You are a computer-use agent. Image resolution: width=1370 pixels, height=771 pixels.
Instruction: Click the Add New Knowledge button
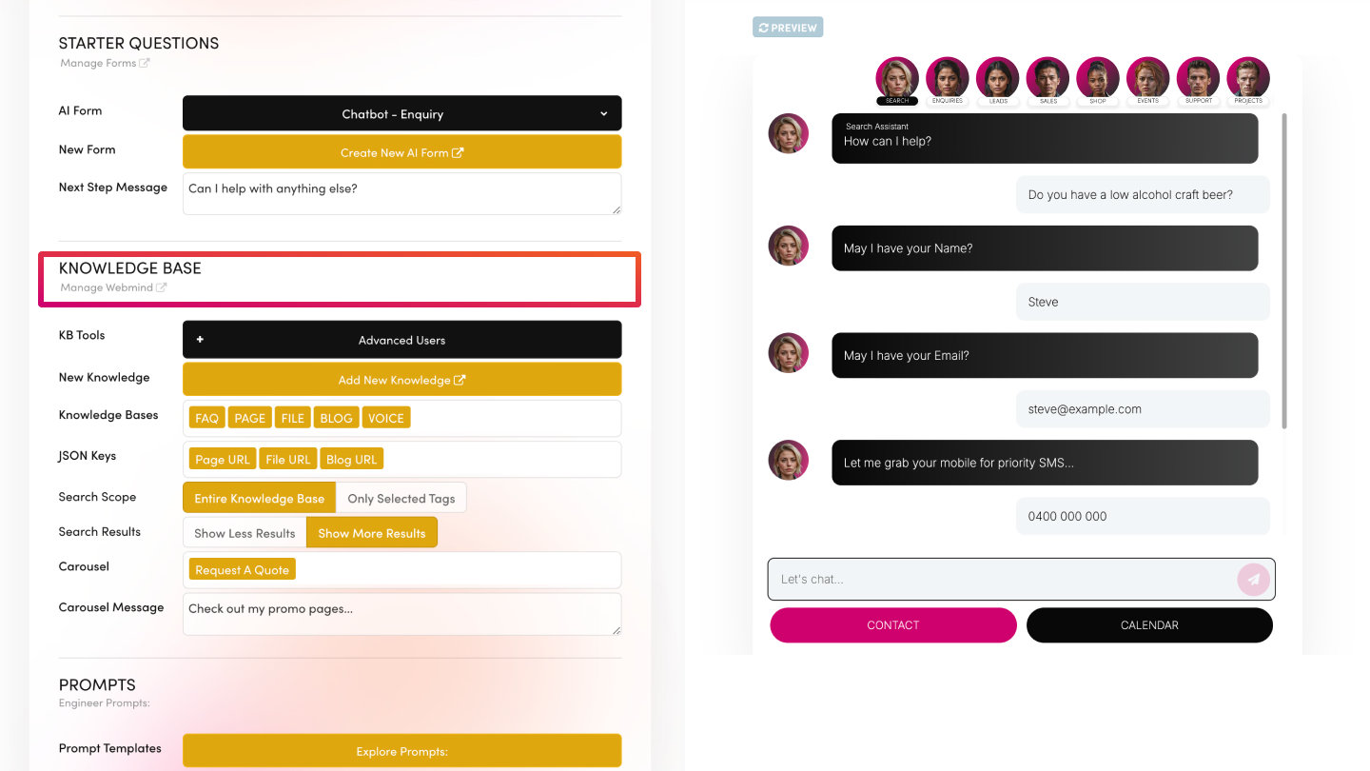pos(401,379)
